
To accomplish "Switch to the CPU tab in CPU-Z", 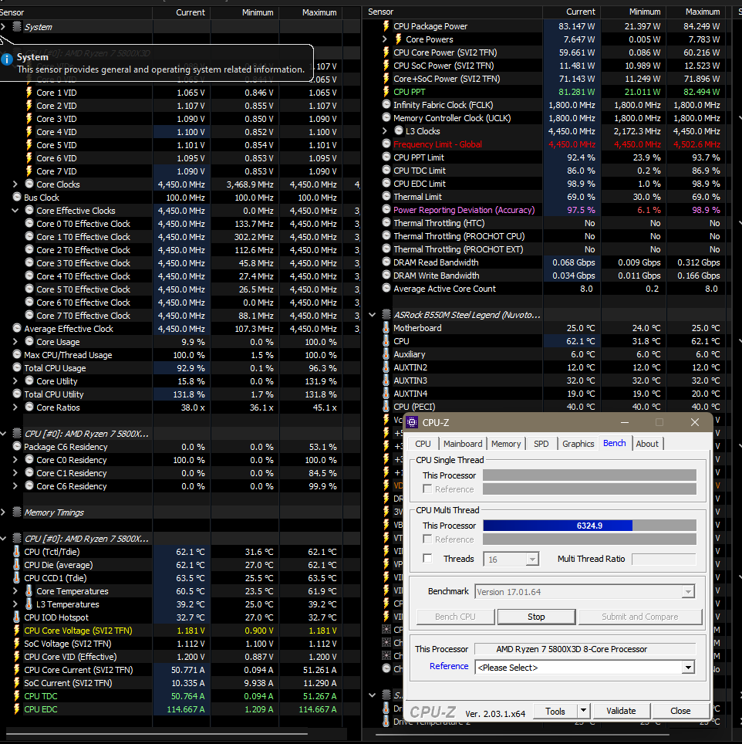I will click(423, 444).
